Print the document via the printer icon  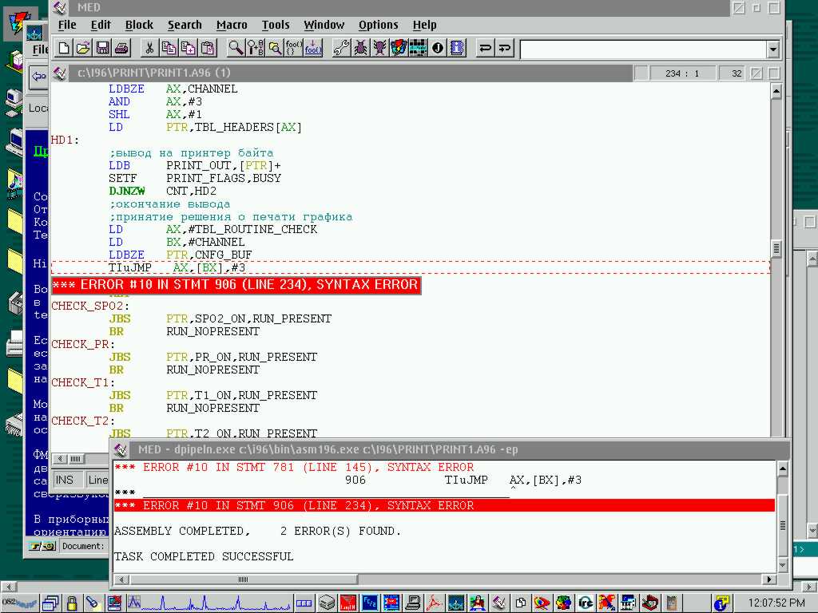[x=121, y=48]
